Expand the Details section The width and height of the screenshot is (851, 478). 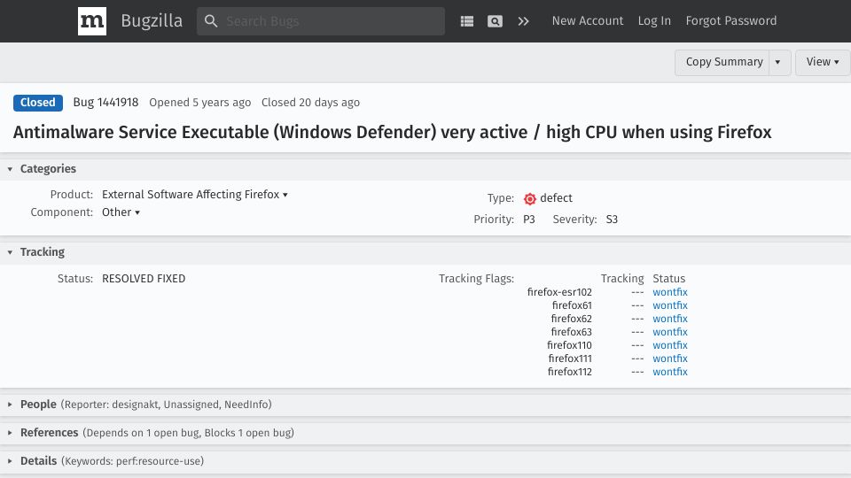[10, 460]
